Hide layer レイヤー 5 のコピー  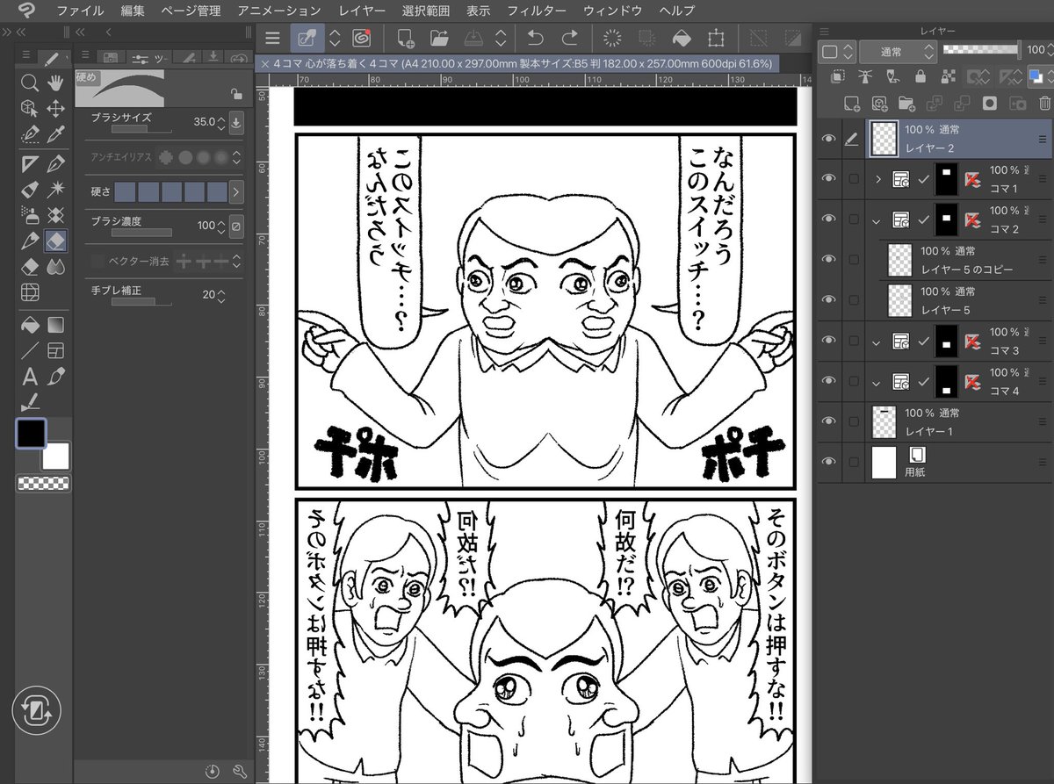[x=828, y=260]
